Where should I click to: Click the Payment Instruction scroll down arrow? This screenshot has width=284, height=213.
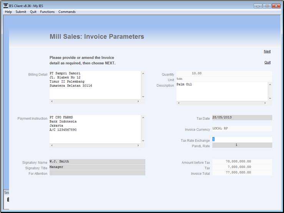click(x=143, y=141)
